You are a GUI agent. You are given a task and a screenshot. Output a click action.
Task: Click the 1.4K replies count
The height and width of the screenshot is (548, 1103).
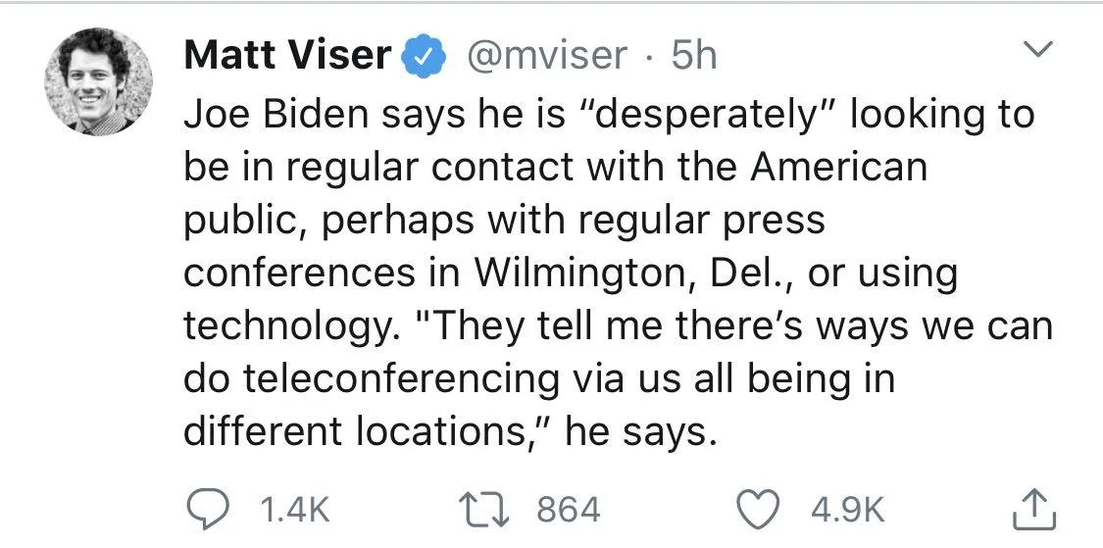pos(293,510)
